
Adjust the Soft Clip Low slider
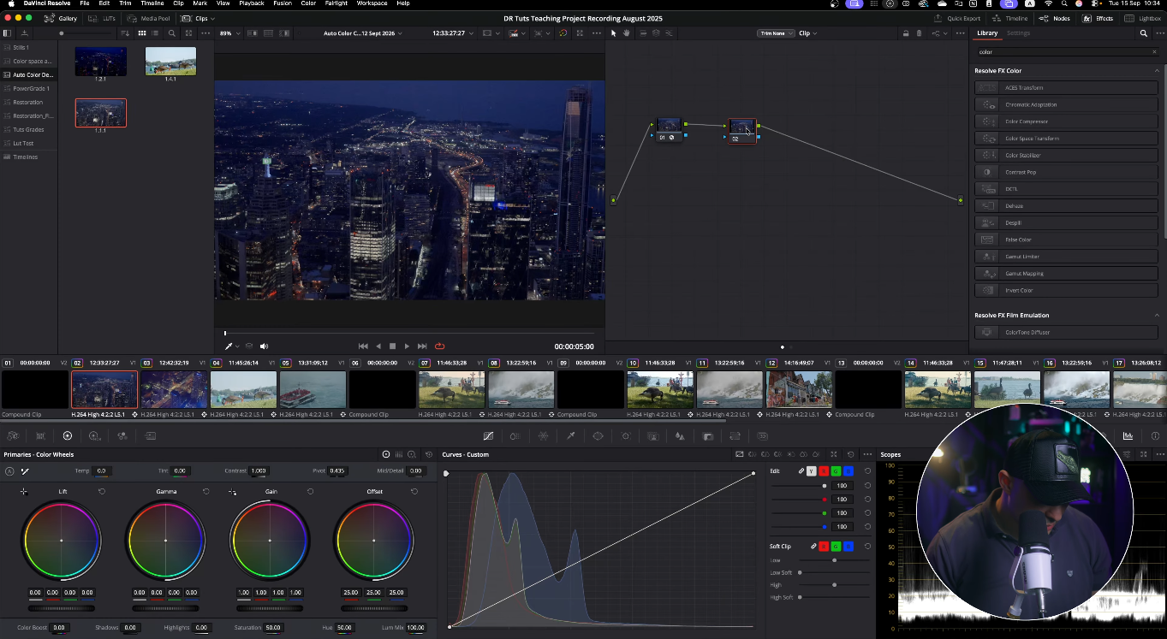834,560
